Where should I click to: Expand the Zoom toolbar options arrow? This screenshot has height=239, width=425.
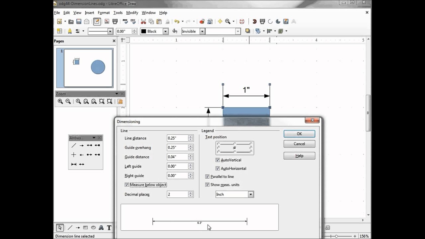tap(117, 94)
